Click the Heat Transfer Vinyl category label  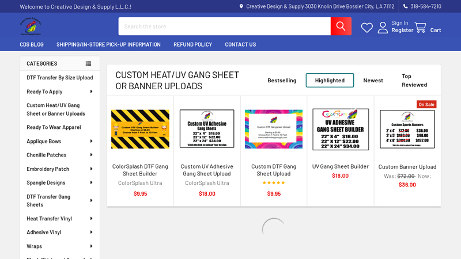[x=49, y=219]
